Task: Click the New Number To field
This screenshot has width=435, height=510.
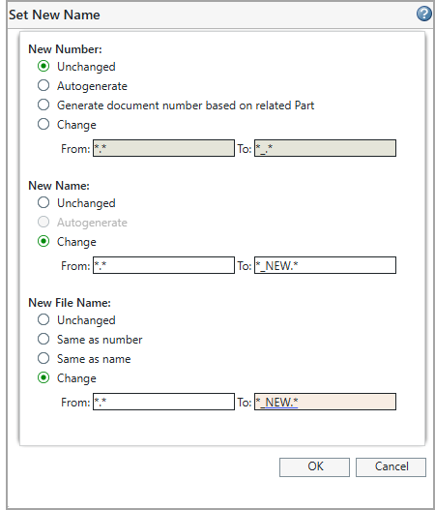Action: tap(325, 148)
